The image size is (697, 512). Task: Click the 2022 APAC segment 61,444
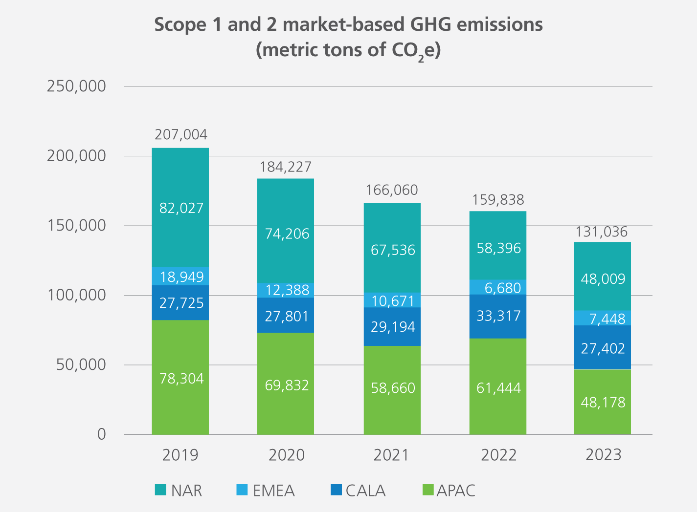point(498,386)
